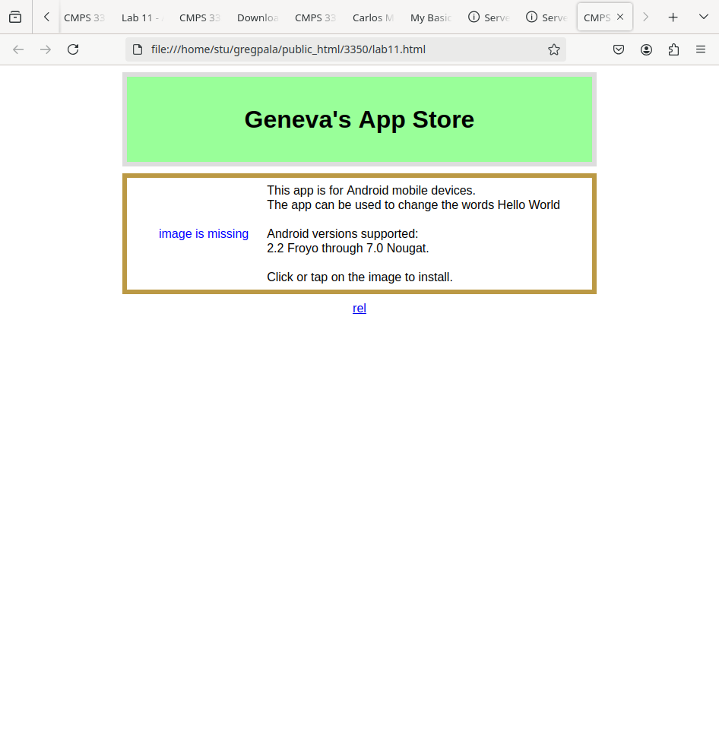Click the 'image is missing' link
Screen dimensions: 719x735
(x=204, y=233)
